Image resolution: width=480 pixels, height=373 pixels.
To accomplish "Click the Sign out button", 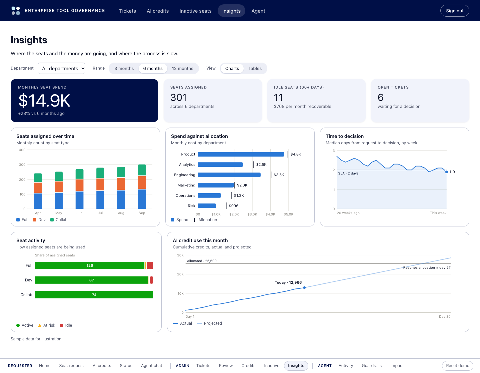I will tap(455, 11).
